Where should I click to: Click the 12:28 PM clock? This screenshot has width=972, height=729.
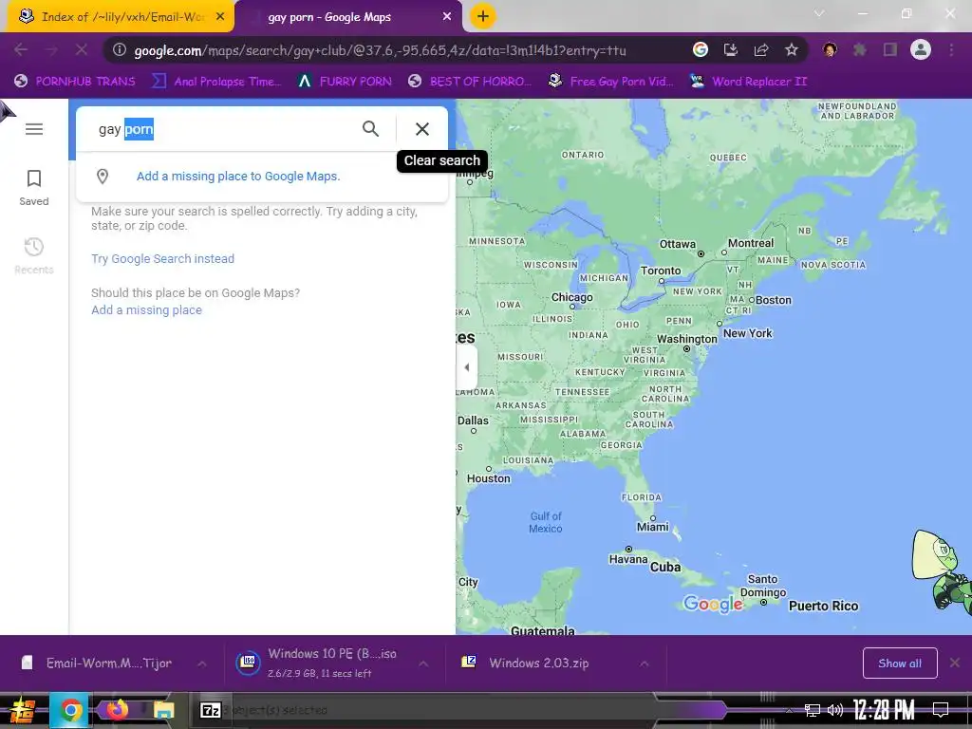(884, 710)
